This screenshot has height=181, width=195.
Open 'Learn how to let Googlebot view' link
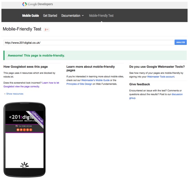31,85
